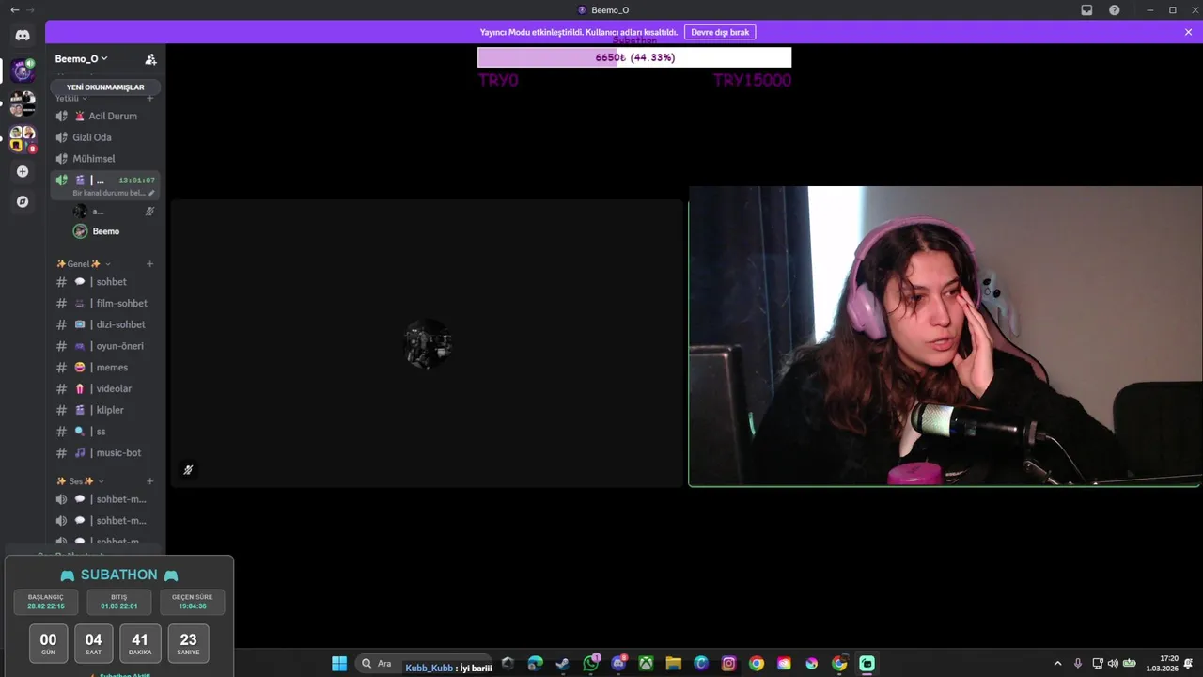Image resolution: width=1203 pixels, height=677 pixels.
Task: Join the first sohbet-m voice channel under Ses
Action: [105, 499]
